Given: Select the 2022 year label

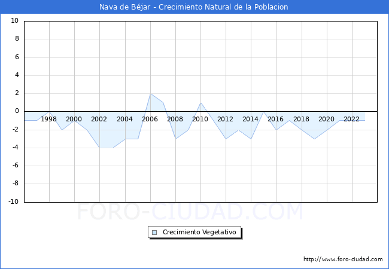Looking at the screenshot, I should 351,119.
